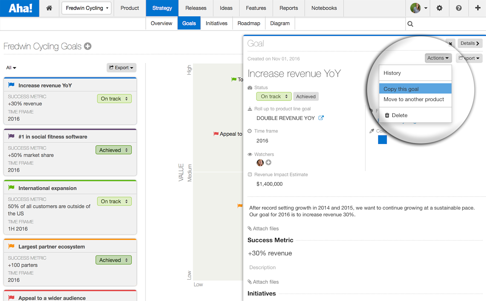
Task: Open the Aha! settings gear icon
Action: pyautogui.click(x=439, y=8)
